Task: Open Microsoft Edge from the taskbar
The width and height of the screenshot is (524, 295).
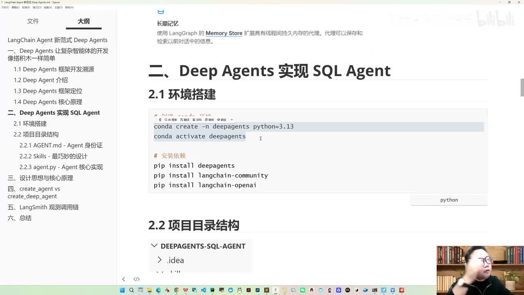Action: 158,290
